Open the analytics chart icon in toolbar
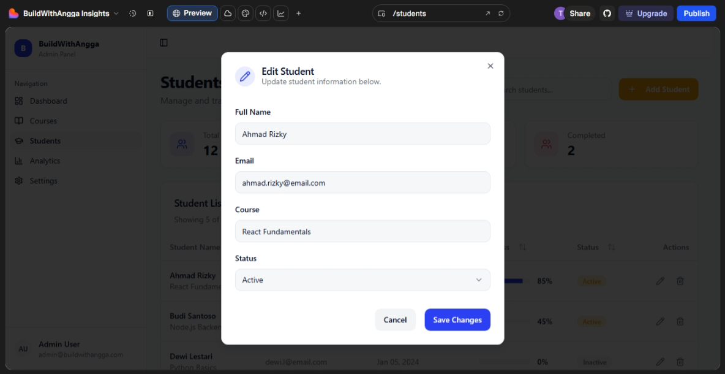The width and height of the screenshot is (725, 374). (281, 13)
